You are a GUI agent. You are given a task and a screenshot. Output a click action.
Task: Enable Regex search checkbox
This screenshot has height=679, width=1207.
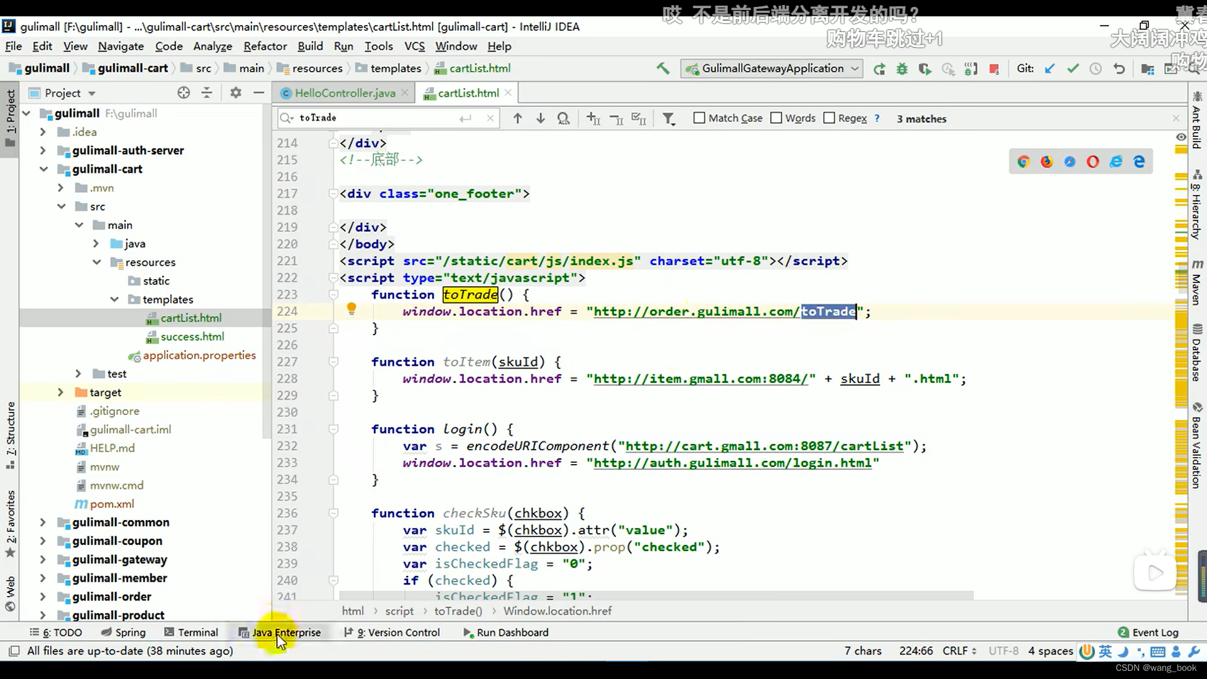pyautogui.click(x=829, y=118)
